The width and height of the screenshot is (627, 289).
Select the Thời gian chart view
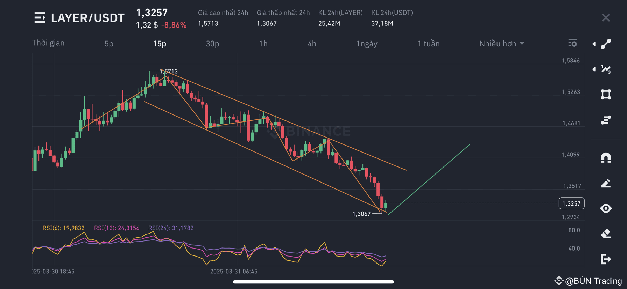[x=48, y=43]
